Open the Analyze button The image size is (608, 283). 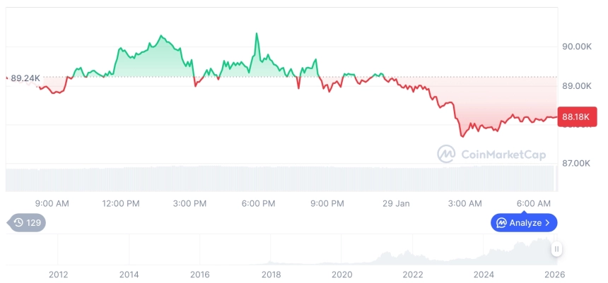coord(524,223)
